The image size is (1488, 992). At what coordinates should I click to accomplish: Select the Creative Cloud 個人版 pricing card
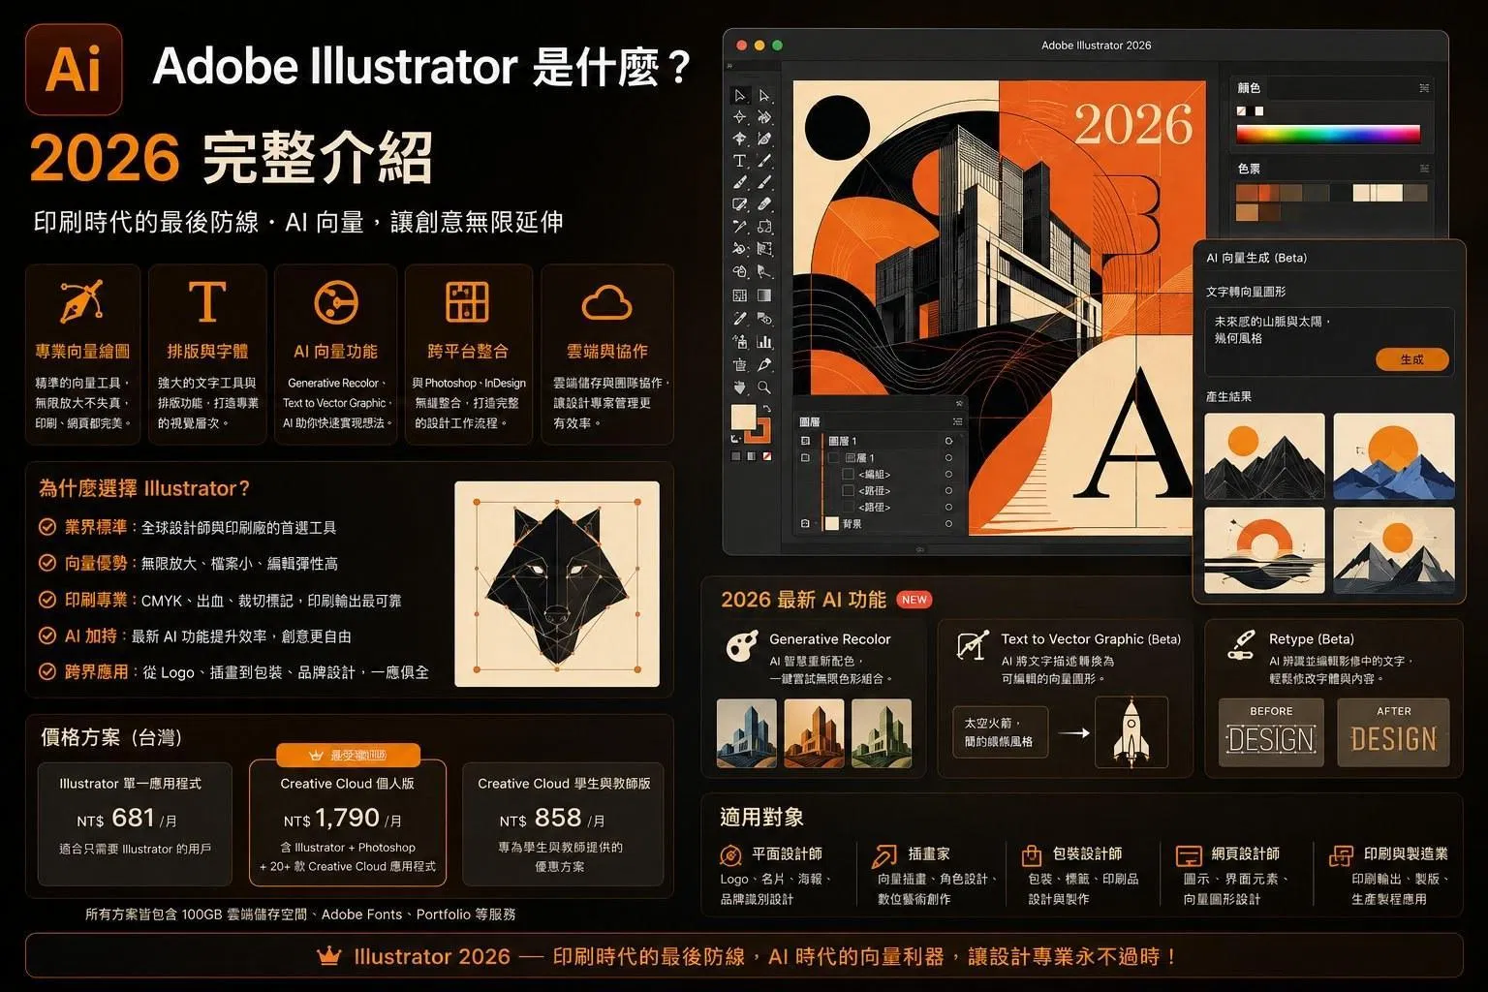click(x=348, y=822)
